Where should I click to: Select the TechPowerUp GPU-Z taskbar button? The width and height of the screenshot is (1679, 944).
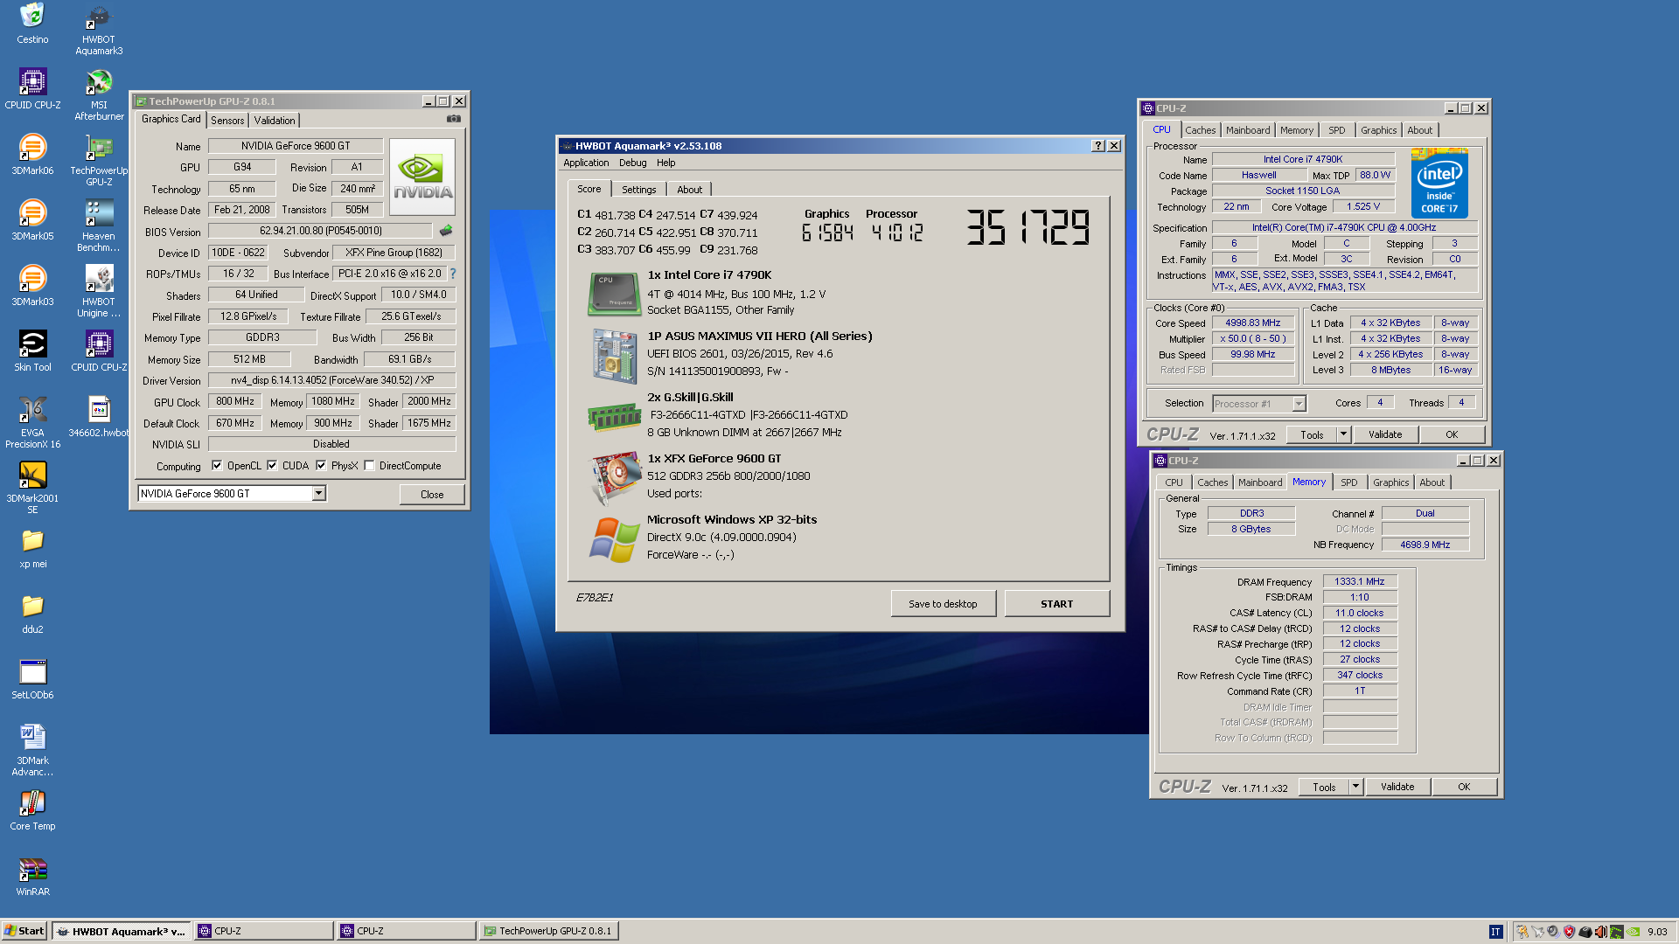click(549, 931)
